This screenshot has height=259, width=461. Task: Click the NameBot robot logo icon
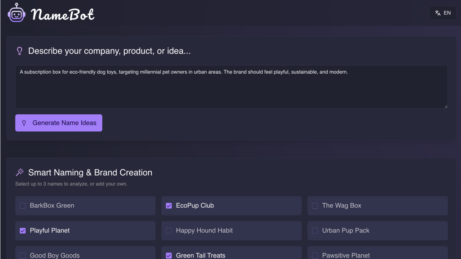17,13
